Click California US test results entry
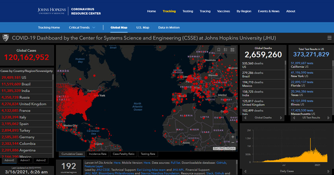Screen dimensions: 334x175 click(x=311, y=65)
